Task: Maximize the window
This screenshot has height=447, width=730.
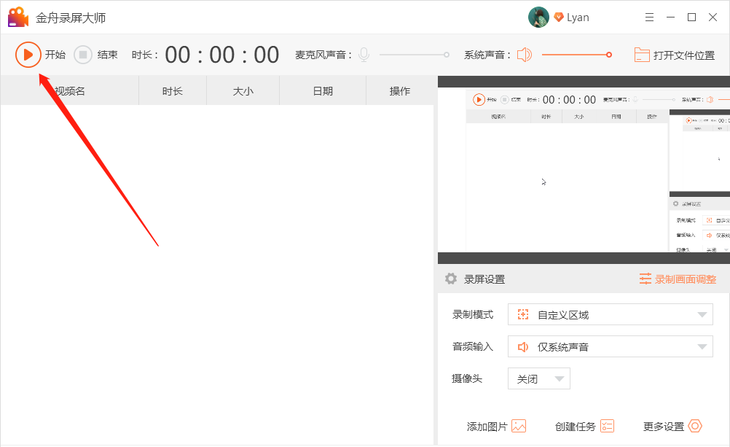Action: [x=692, y=18]
